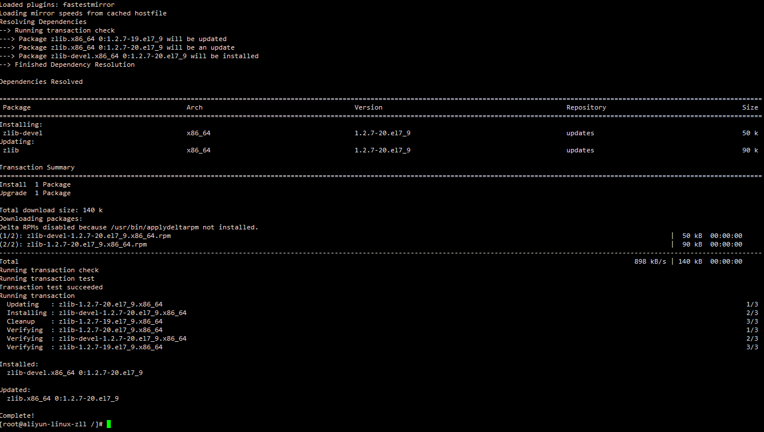Click the 'Cleanup : zlib-1.2.7-19' line

coord(85,321)
